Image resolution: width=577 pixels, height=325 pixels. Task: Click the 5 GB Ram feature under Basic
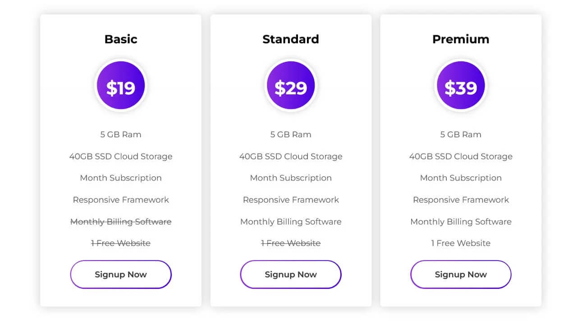(120, 134)
